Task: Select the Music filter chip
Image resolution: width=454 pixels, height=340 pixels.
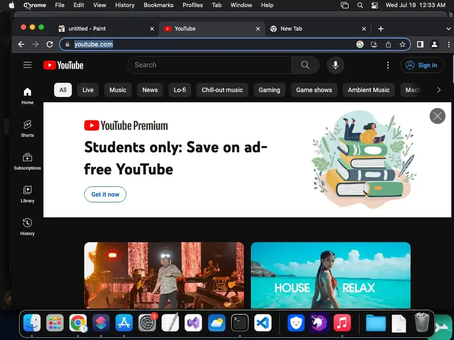Action: 118,90
